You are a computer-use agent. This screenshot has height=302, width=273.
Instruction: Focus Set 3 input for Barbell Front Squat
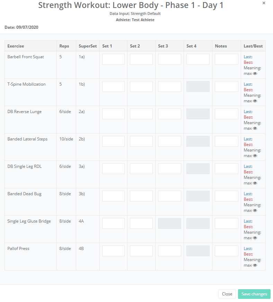169,59
